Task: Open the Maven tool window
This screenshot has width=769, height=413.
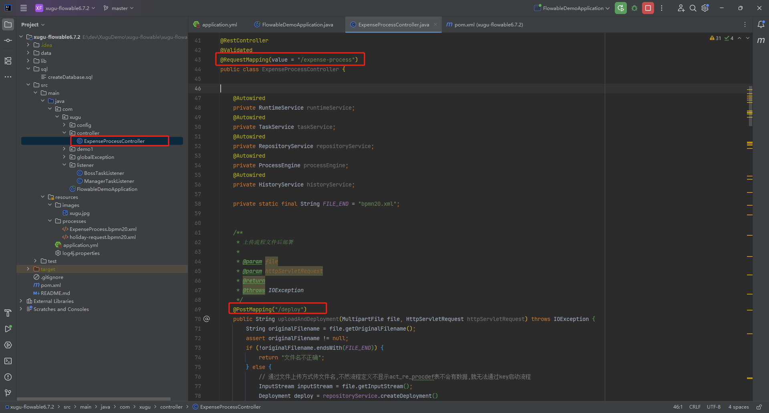Action: point(761,40)
